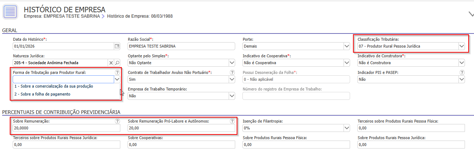
Task: Select option 1 - Sobre a comercialização da sua produção
Action: click(53, 86)
